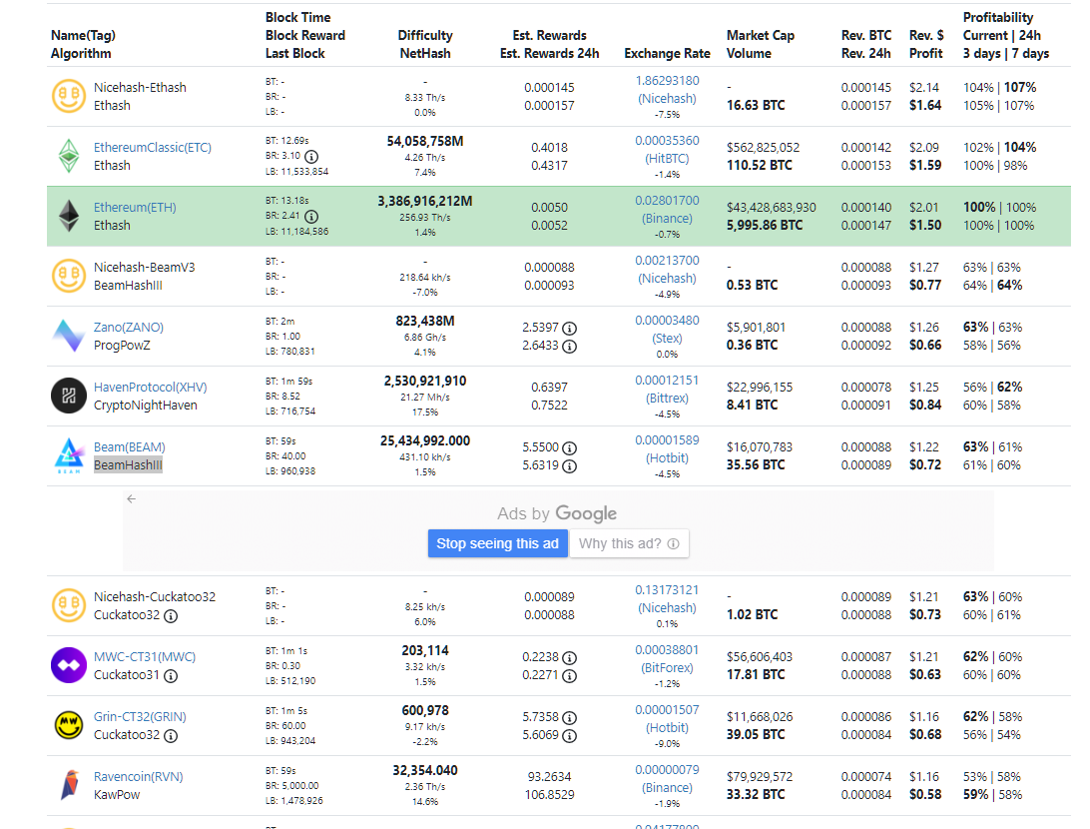This screenshot has width=1090, height=829.
Task: Click Ravencoin market cap $79,929,572
Action: click(760, 776)
